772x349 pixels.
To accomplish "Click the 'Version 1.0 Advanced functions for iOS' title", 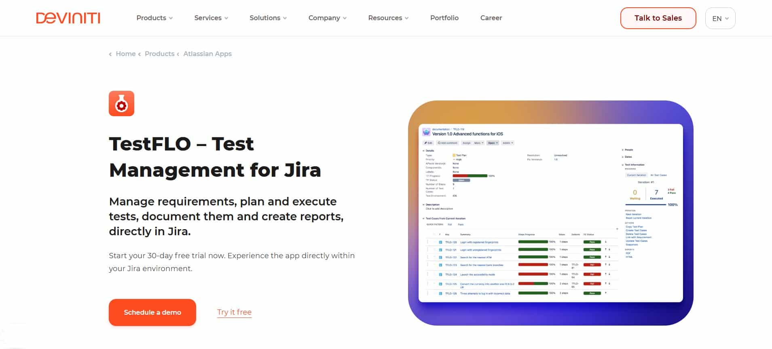I will coord(467,134).
